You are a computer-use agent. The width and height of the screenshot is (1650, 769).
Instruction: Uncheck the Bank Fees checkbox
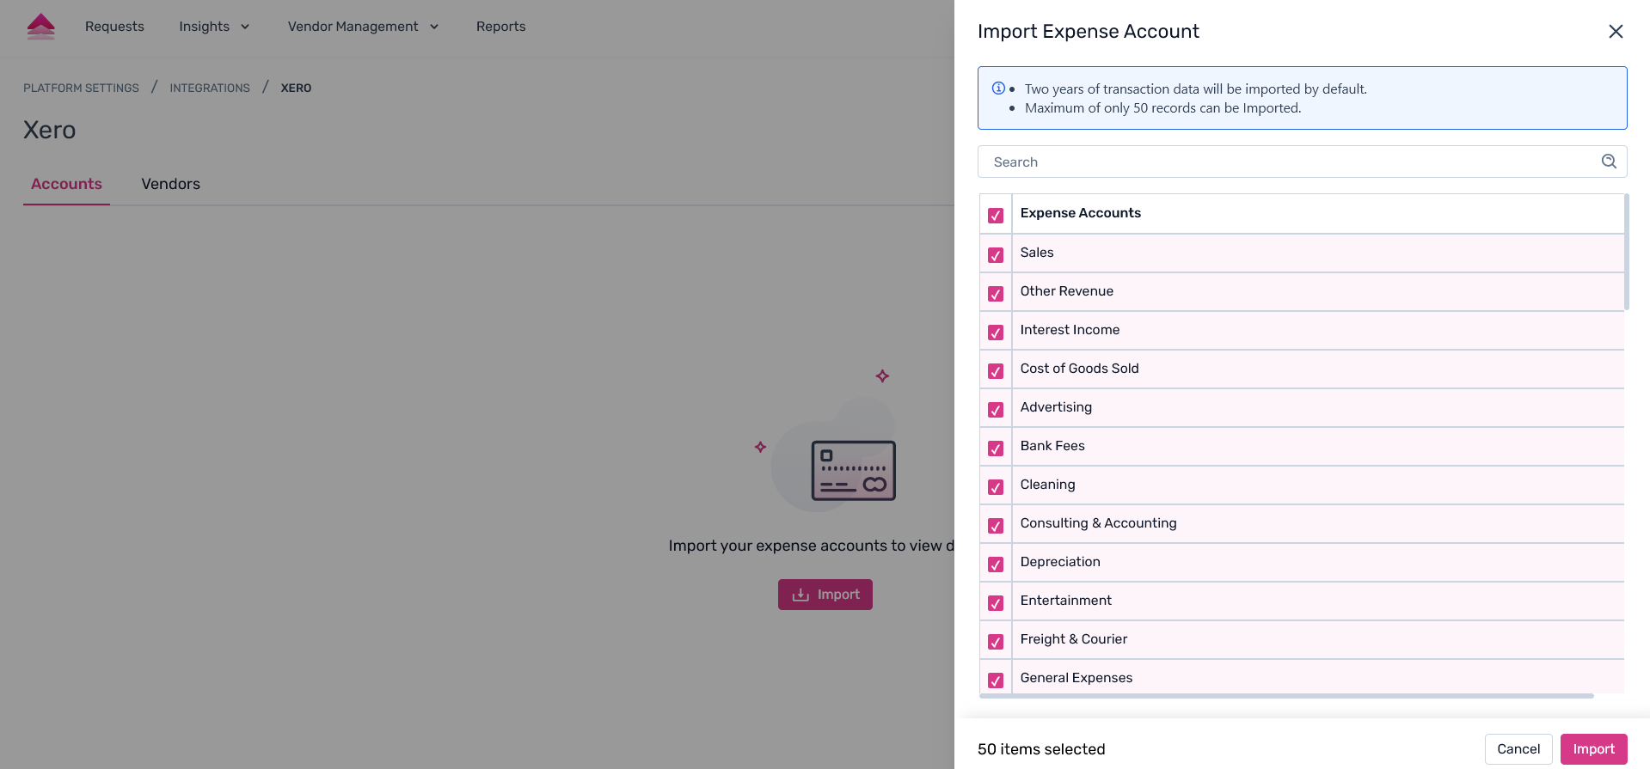tap(996, 448)
